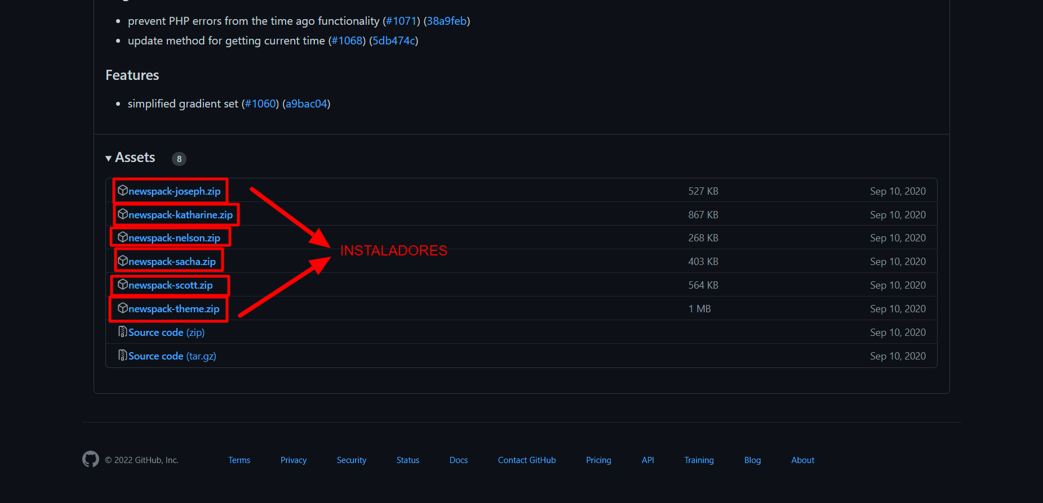
Task: Click the 268 KB size of newspack-nelson.zip
Action: (703, 238)
